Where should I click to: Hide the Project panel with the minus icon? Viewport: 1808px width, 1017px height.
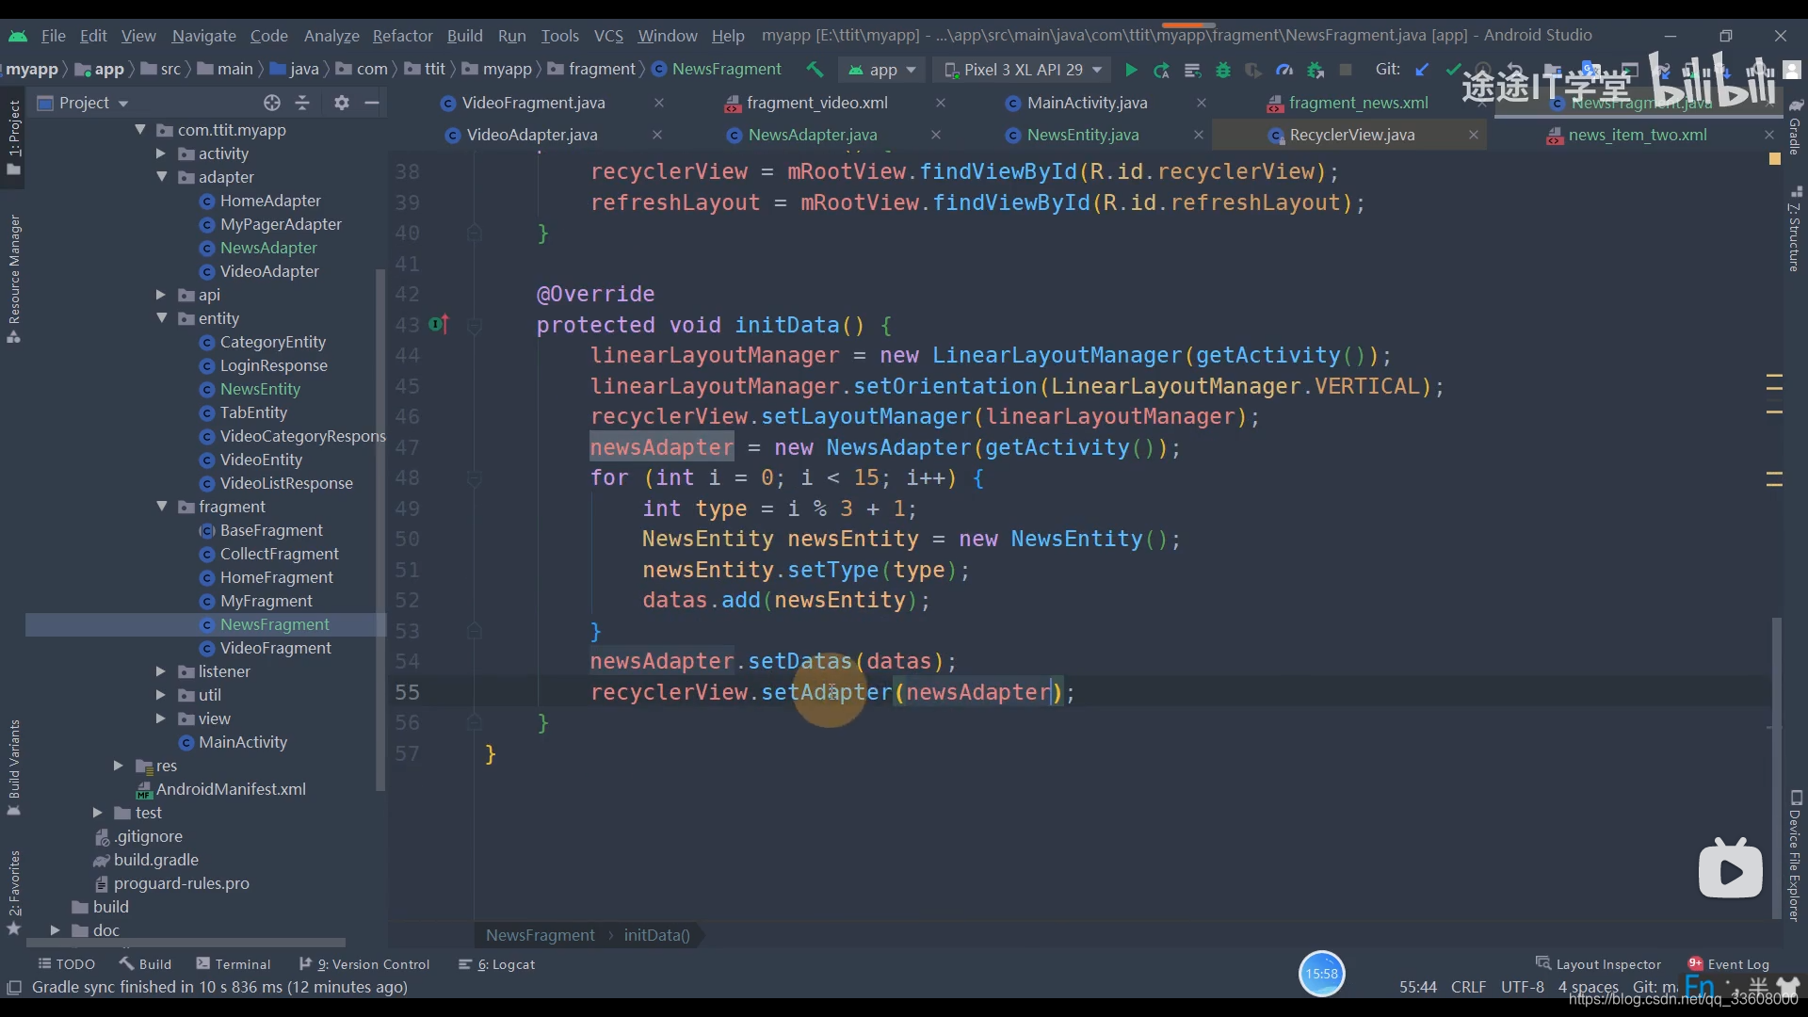[372, 103]
